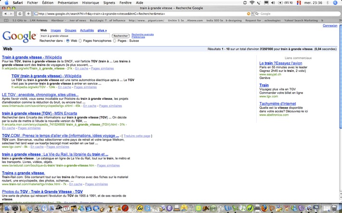Select the "Web" search scope radio button
This screenshot has height=213, width=342.
point(68,41)
